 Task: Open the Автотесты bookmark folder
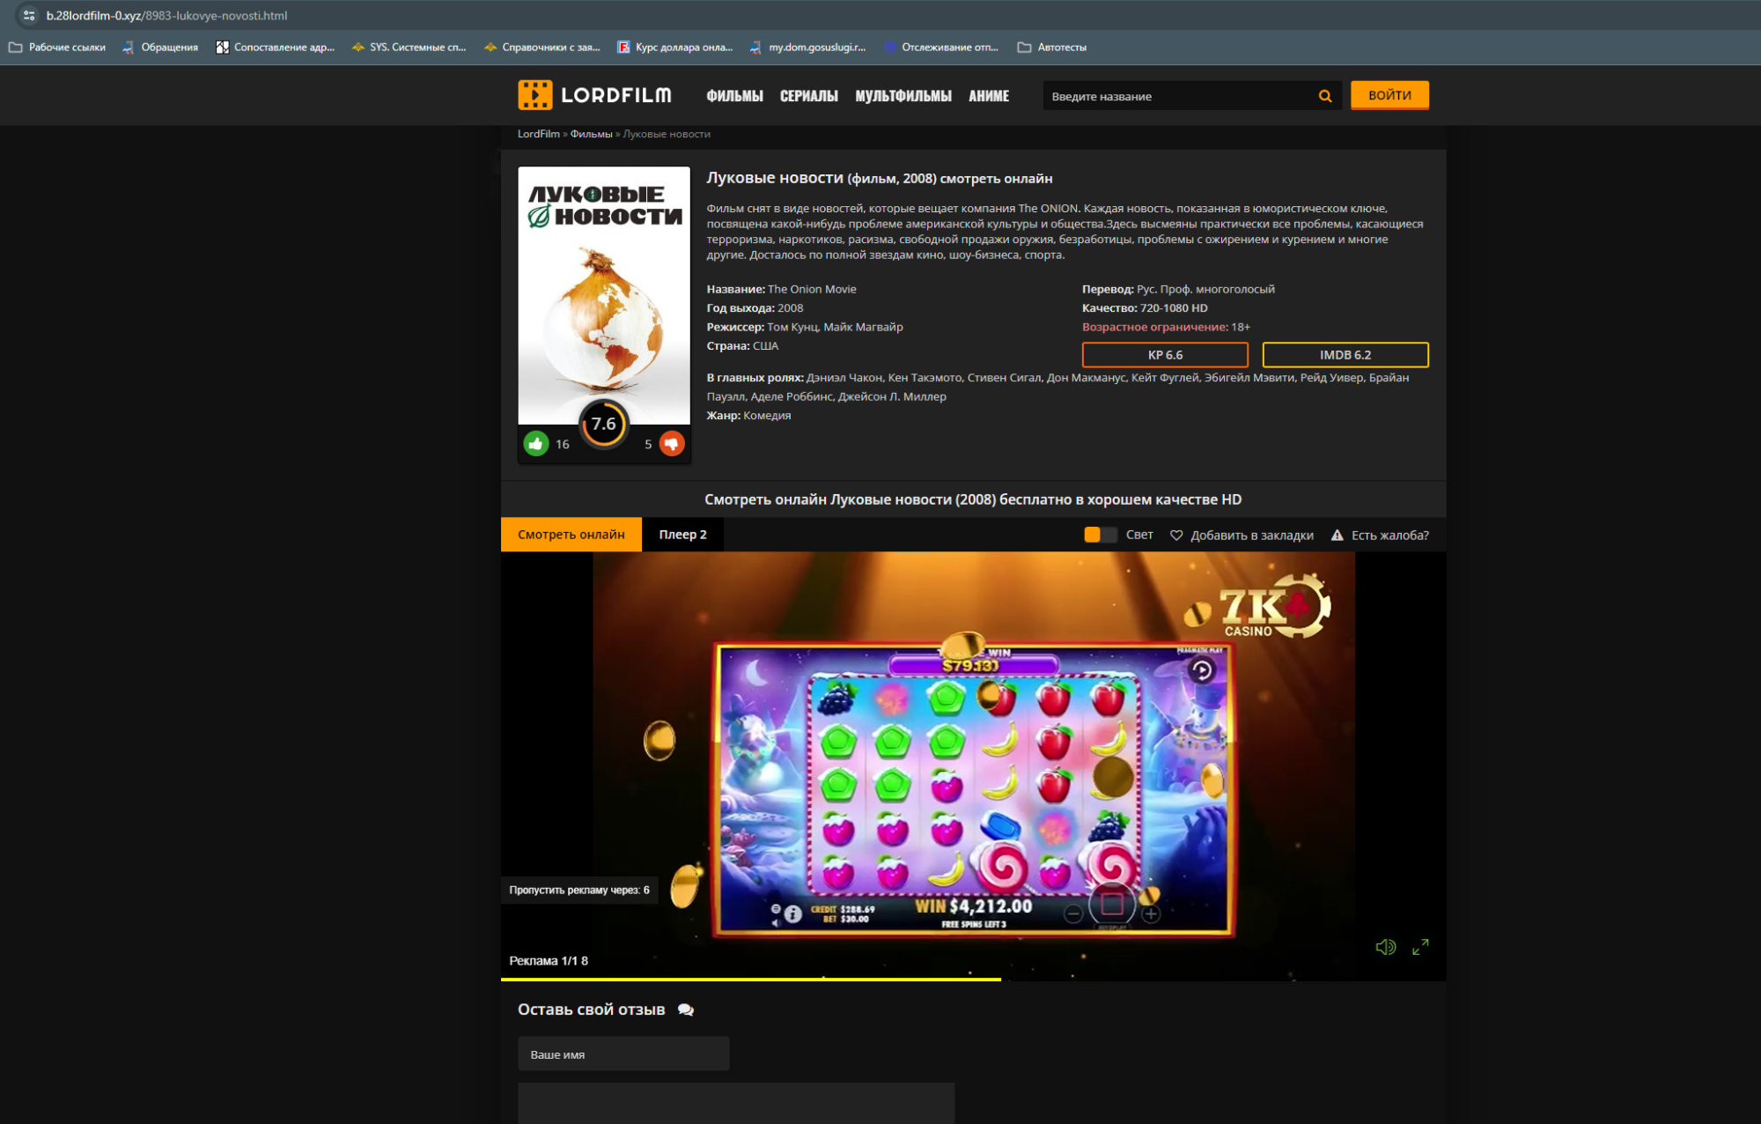[1052, 48]
